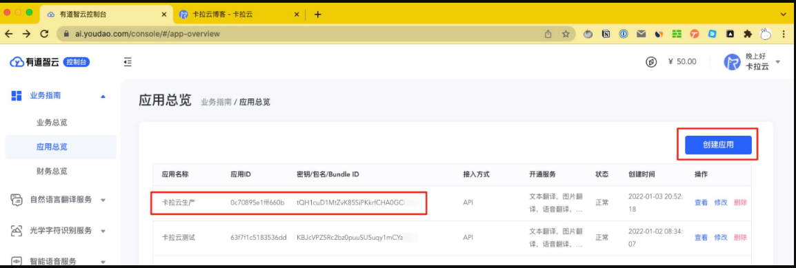Click the browser back arrow
The width and height of the screenshot is (796, 268).
9,34
